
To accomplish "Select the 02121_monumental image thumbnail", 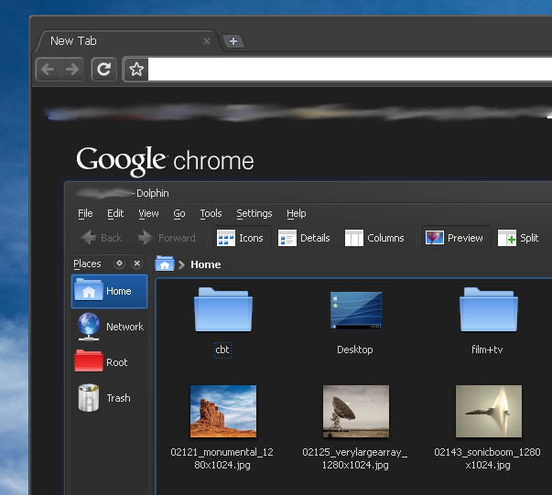I will click(x=223, y=411).
